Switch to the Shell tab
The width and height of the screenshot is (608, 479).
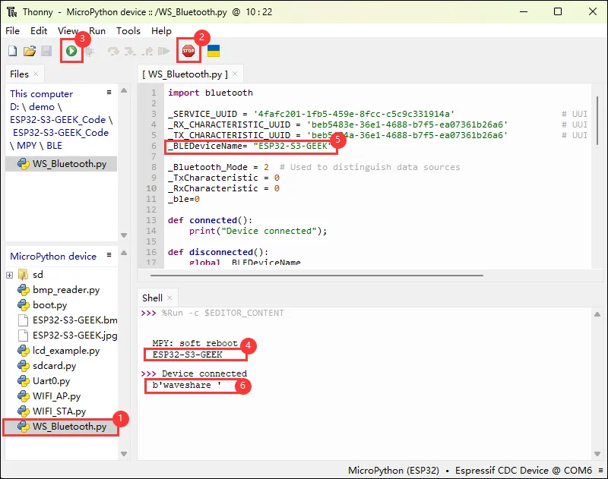point(152,298)
